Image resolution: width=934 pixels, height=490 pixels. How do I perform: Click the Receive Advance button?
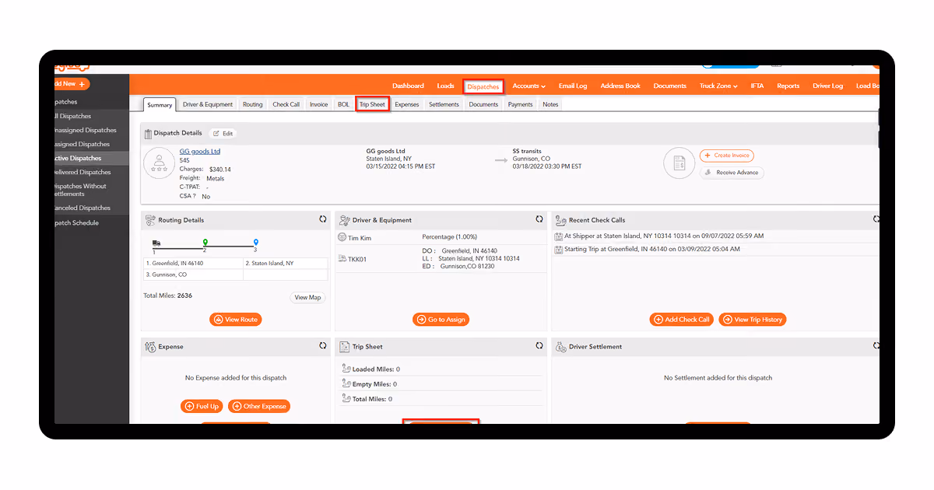pyautogui.click(x=732, y=173)
